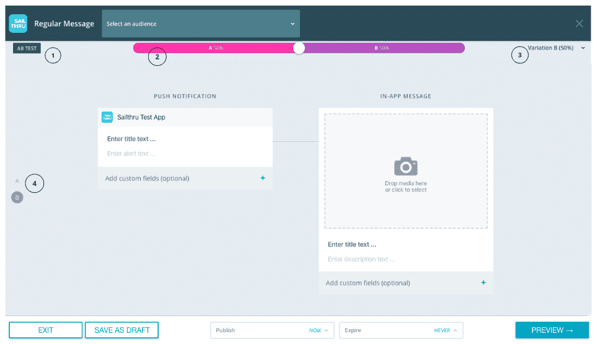595x344 pixels.
Task: Select variation B circle
Action: click(x=17, y=198)
